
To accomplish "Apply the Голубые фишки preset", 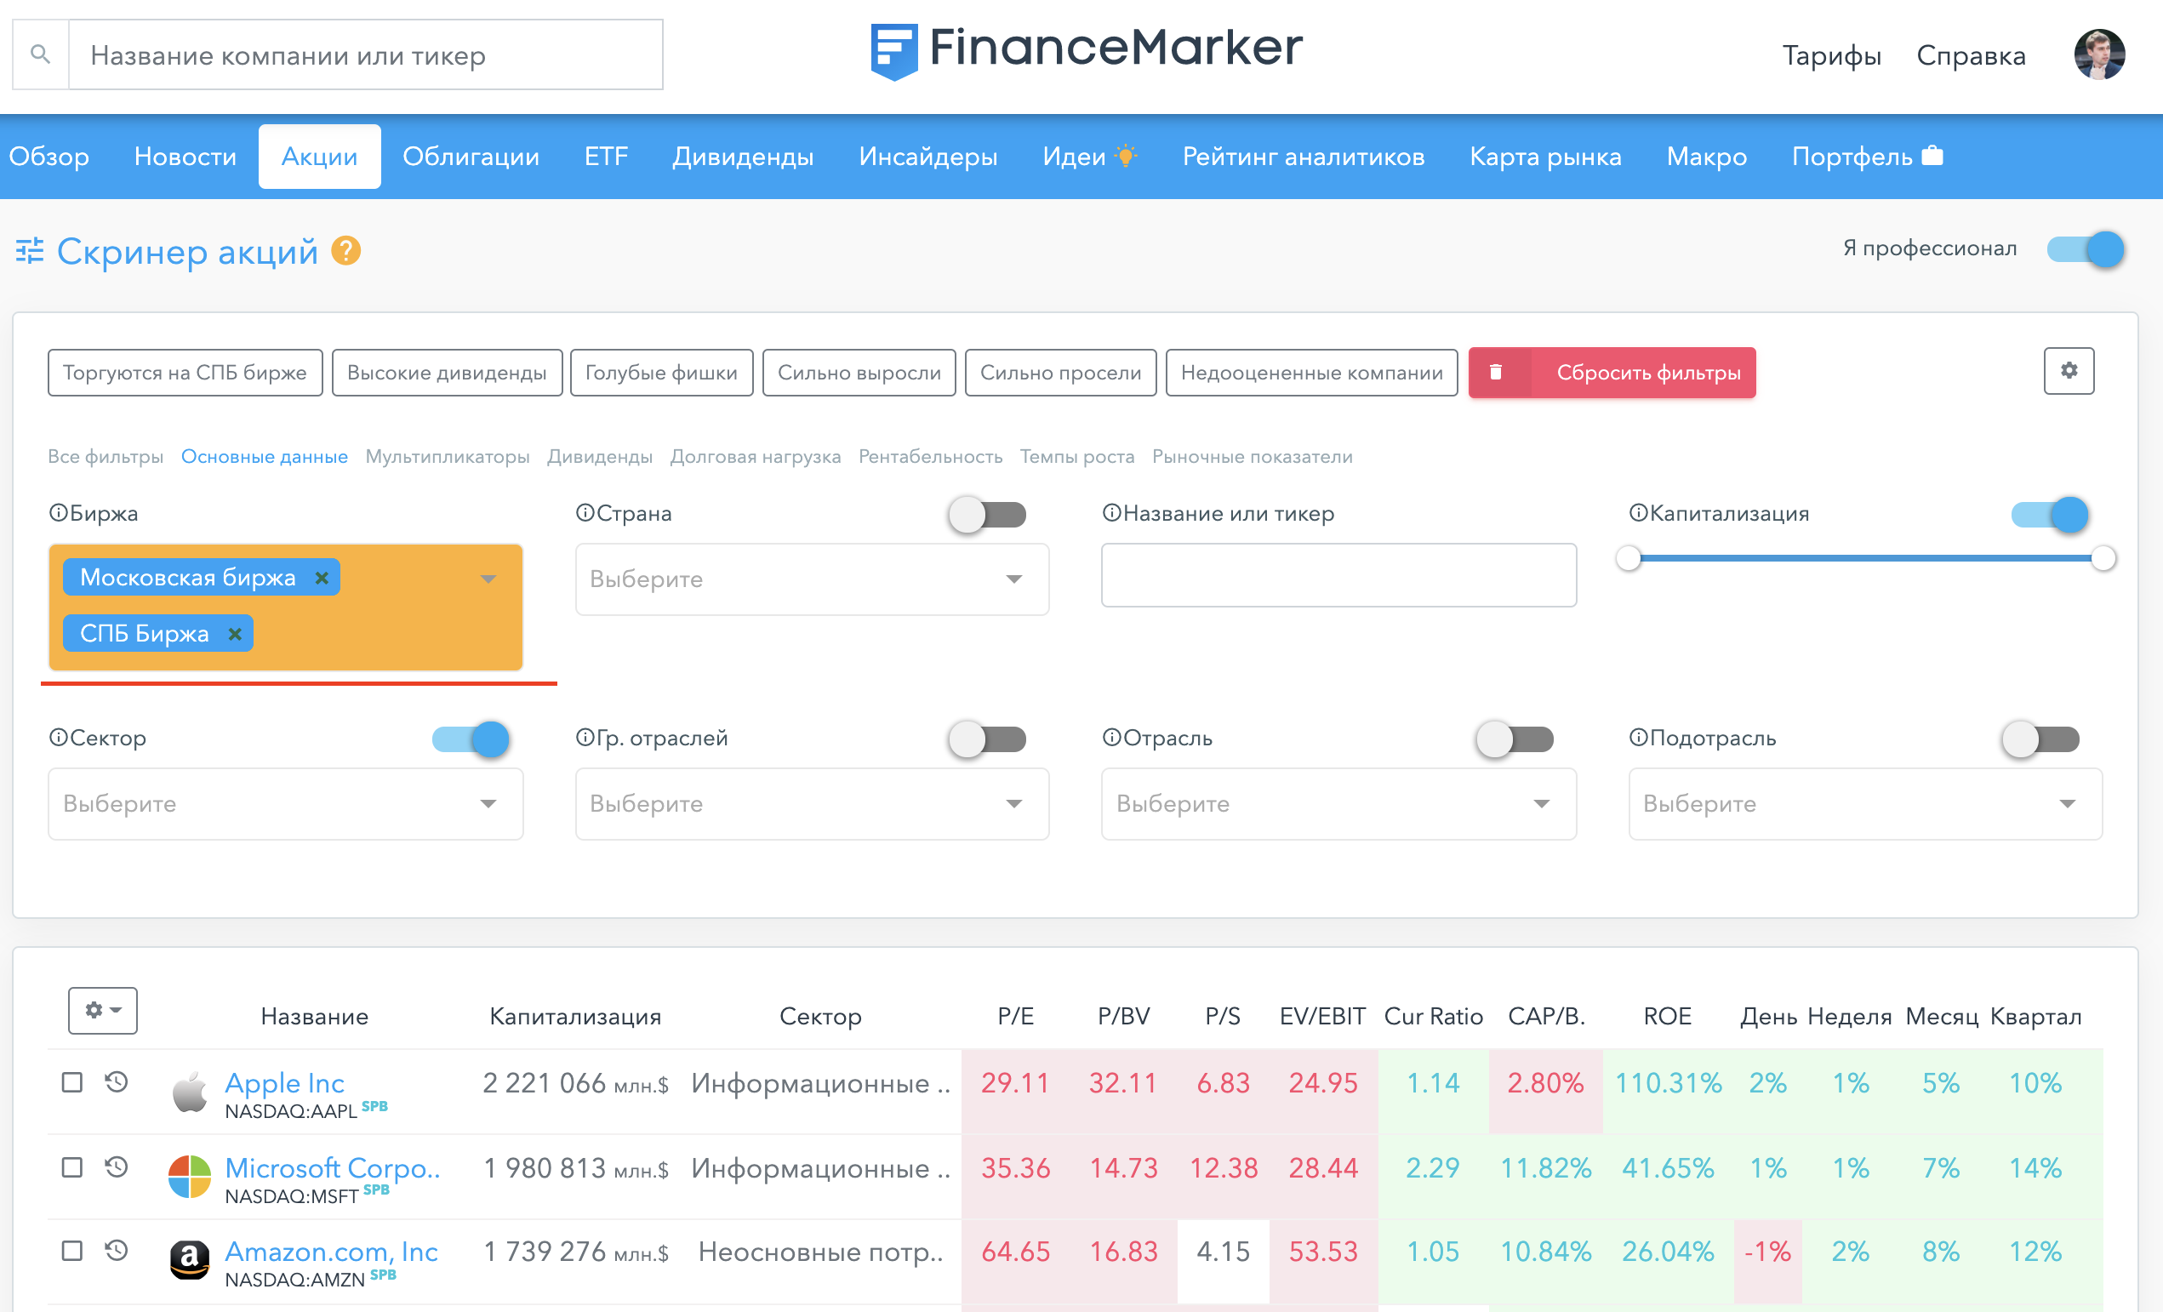I will [x=661, y=372].
